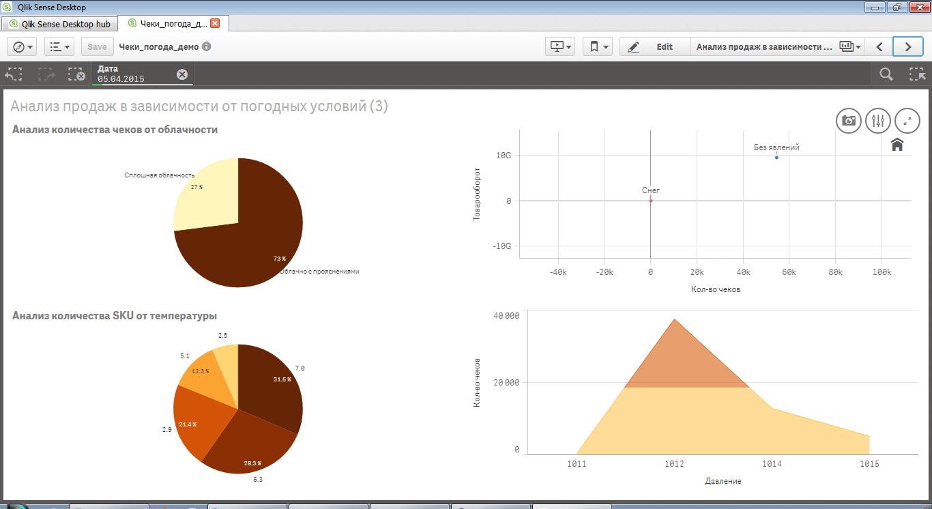The width and height of the screenshot is (932, 509).
Task: Open exploration menu of scatter chart
Action: point(878,121)
